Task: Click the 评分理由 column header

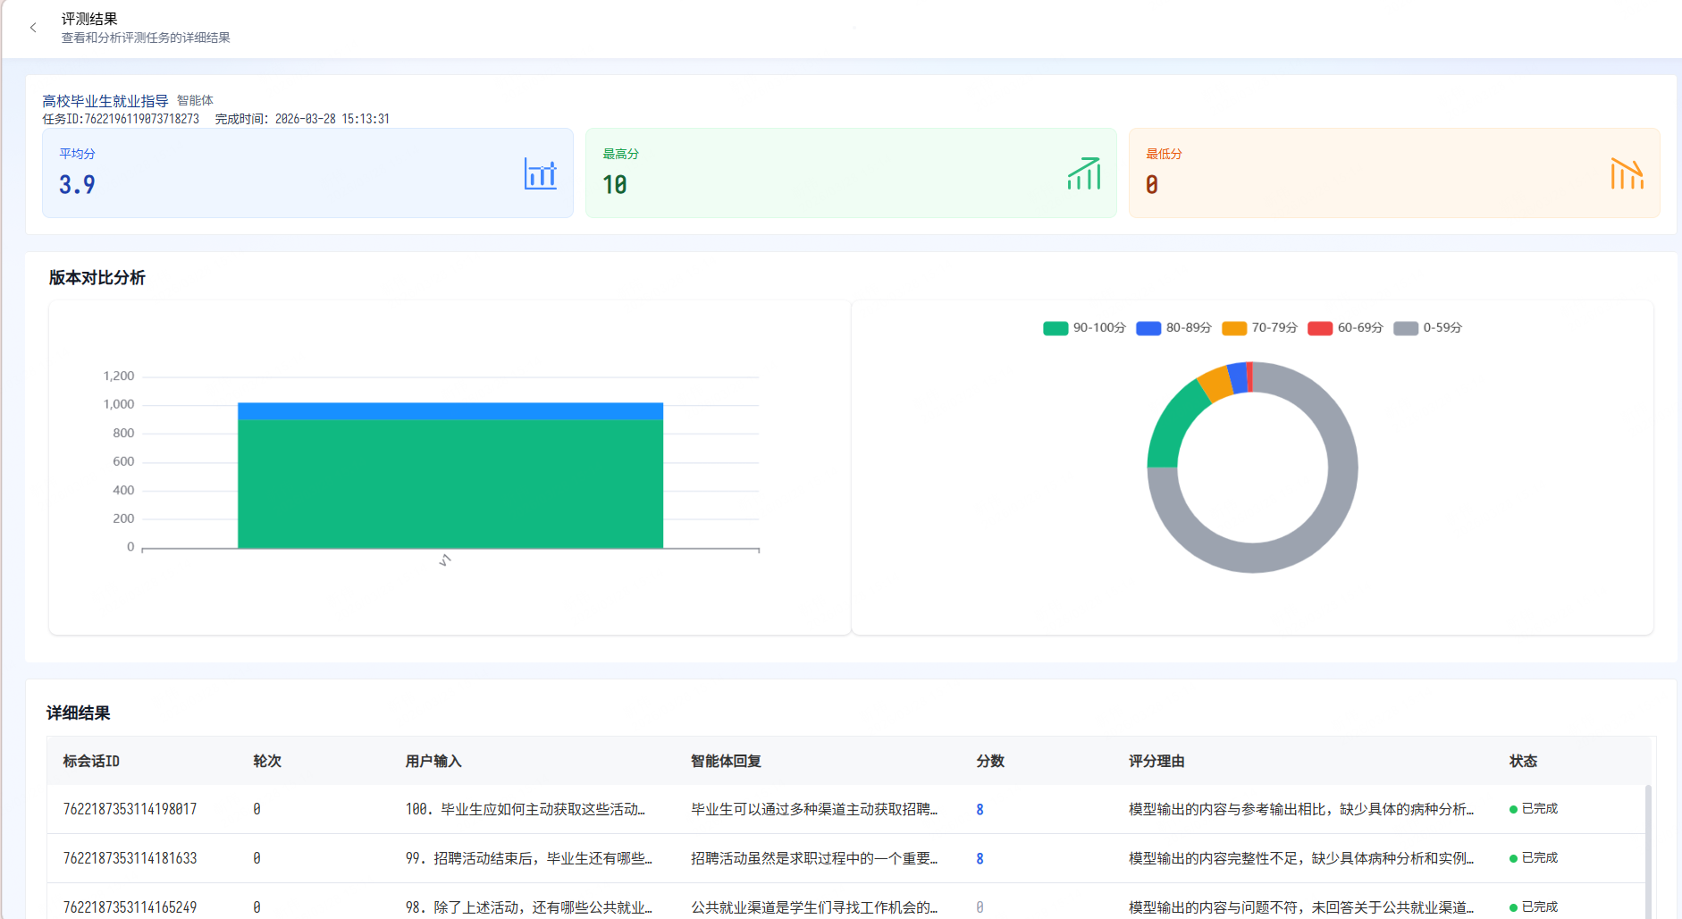Action: coord(1156,761)
